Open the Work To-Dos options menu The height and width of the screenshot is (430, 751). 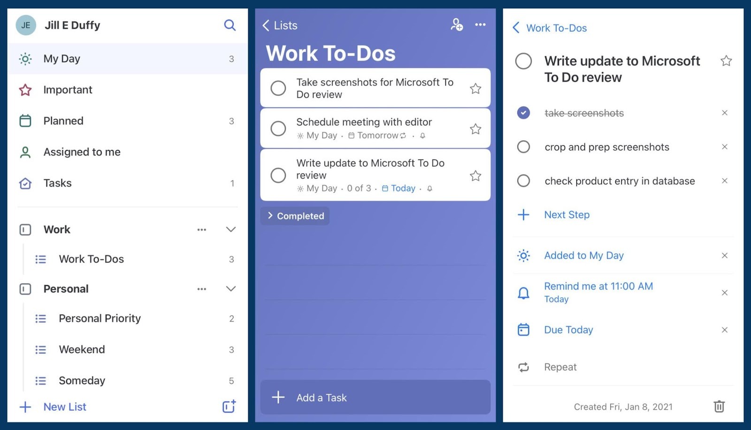click(x=202, y=229)
